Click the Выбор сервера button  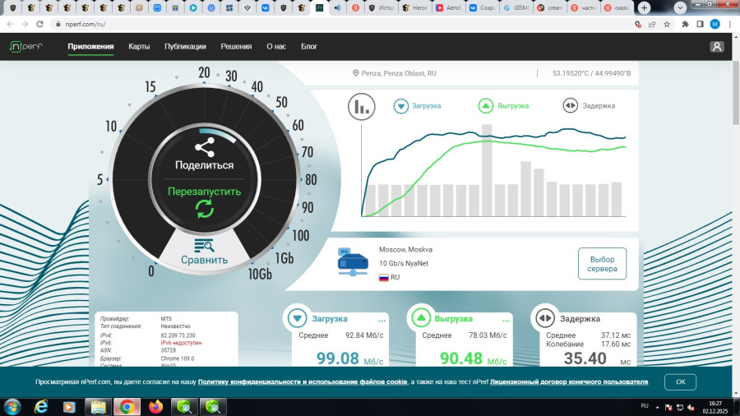point(602,263)
